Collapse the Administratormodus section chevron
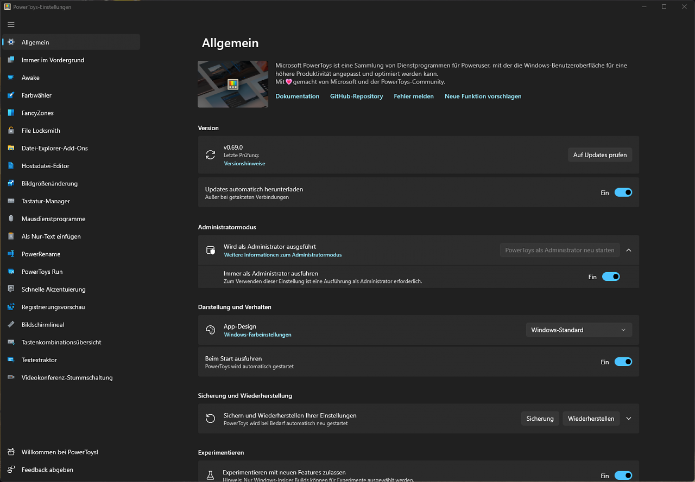Image resolution: width=695 pixels, height=482 pixels. click(629, 250)
